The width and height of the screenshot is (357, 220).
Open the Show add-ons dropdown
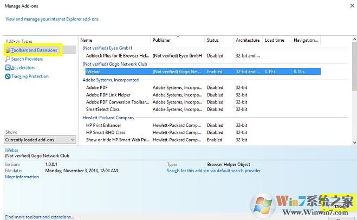pos(40,140)
